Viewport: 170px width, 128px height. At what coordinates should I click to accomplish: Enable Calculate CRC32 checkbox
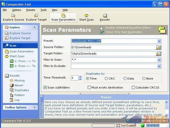point(133,87)
